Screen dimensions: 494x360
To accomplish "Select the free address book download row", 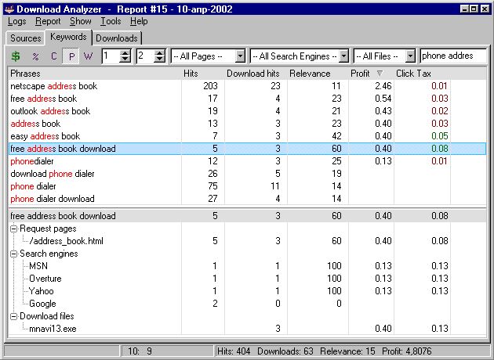I will click(x=247, y=149).
